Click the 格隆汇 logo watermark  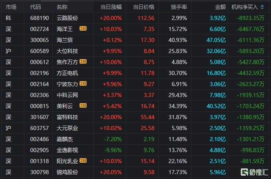(x=254, y=172)
